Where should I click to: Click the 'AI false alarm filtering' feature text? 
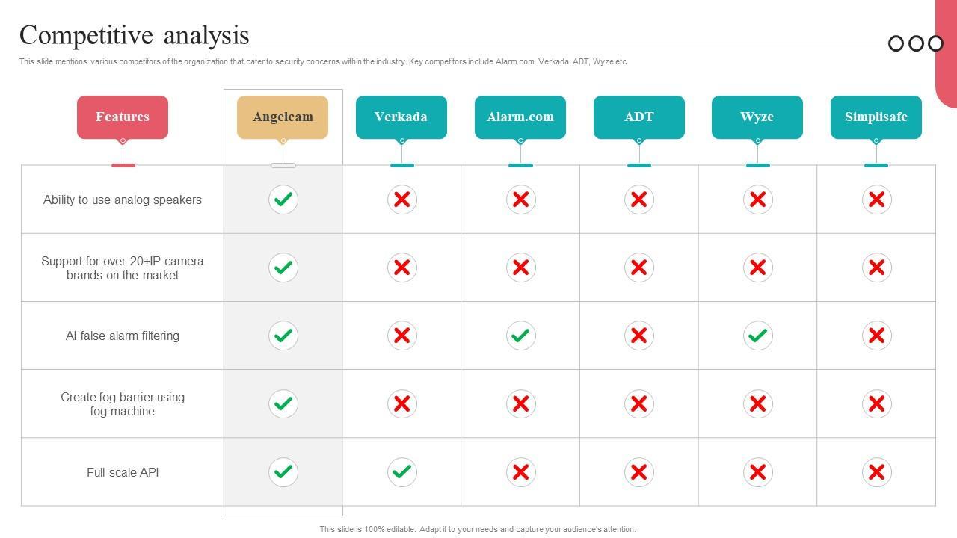pyautogui.click(x=123, y=336)
